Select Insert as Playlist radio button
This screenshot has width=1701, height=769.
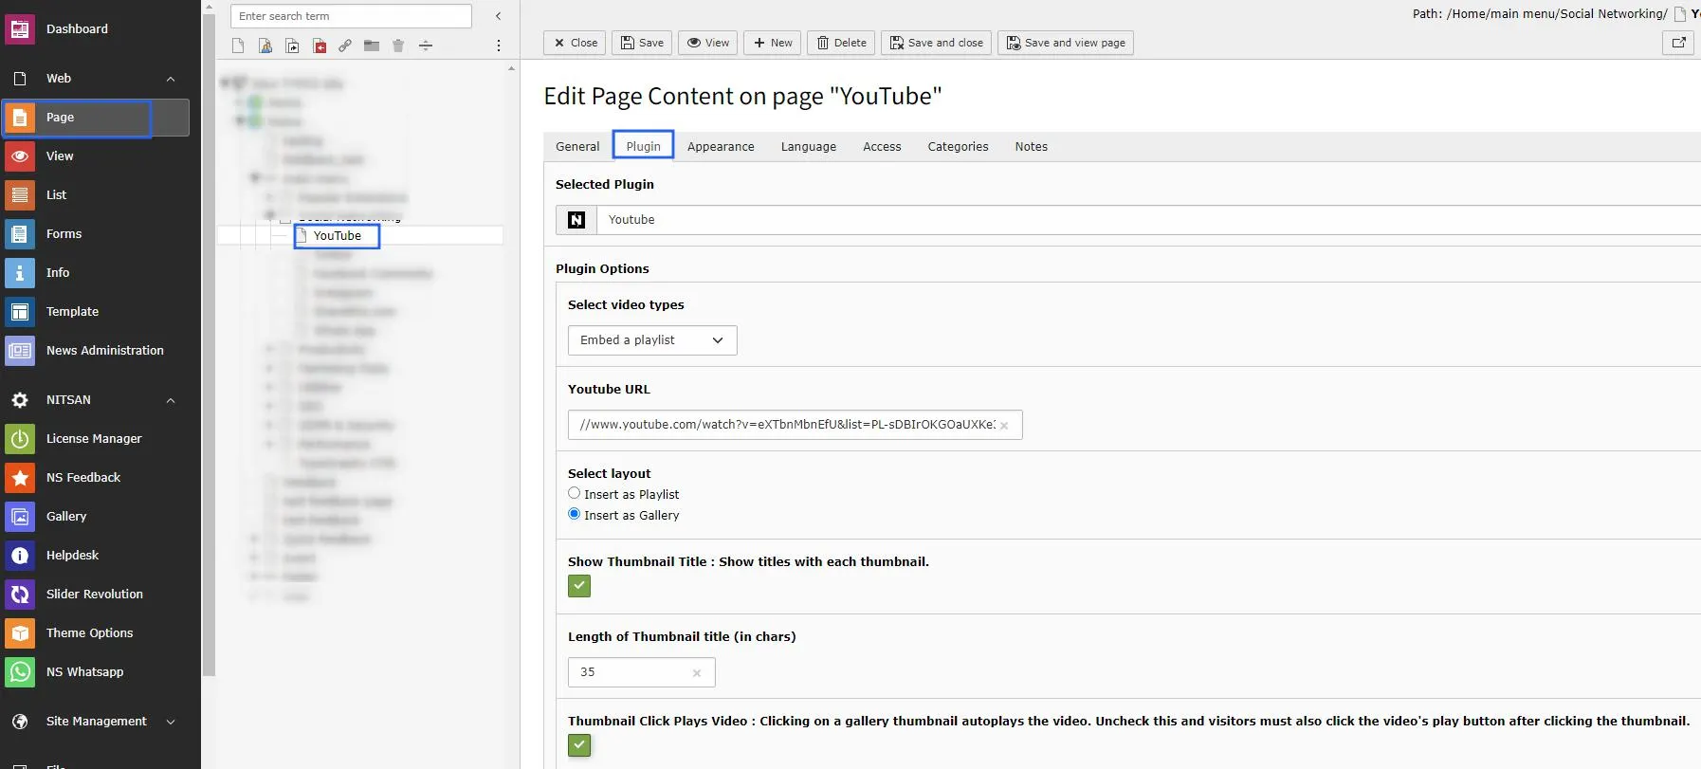coord(574,493)
